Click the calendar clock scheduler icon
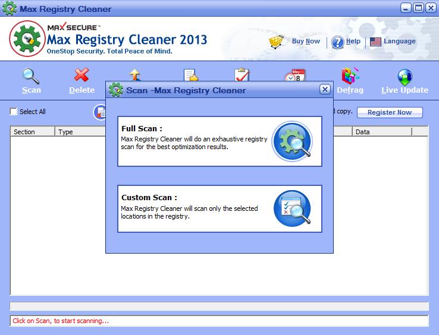 tap(295, 75)
